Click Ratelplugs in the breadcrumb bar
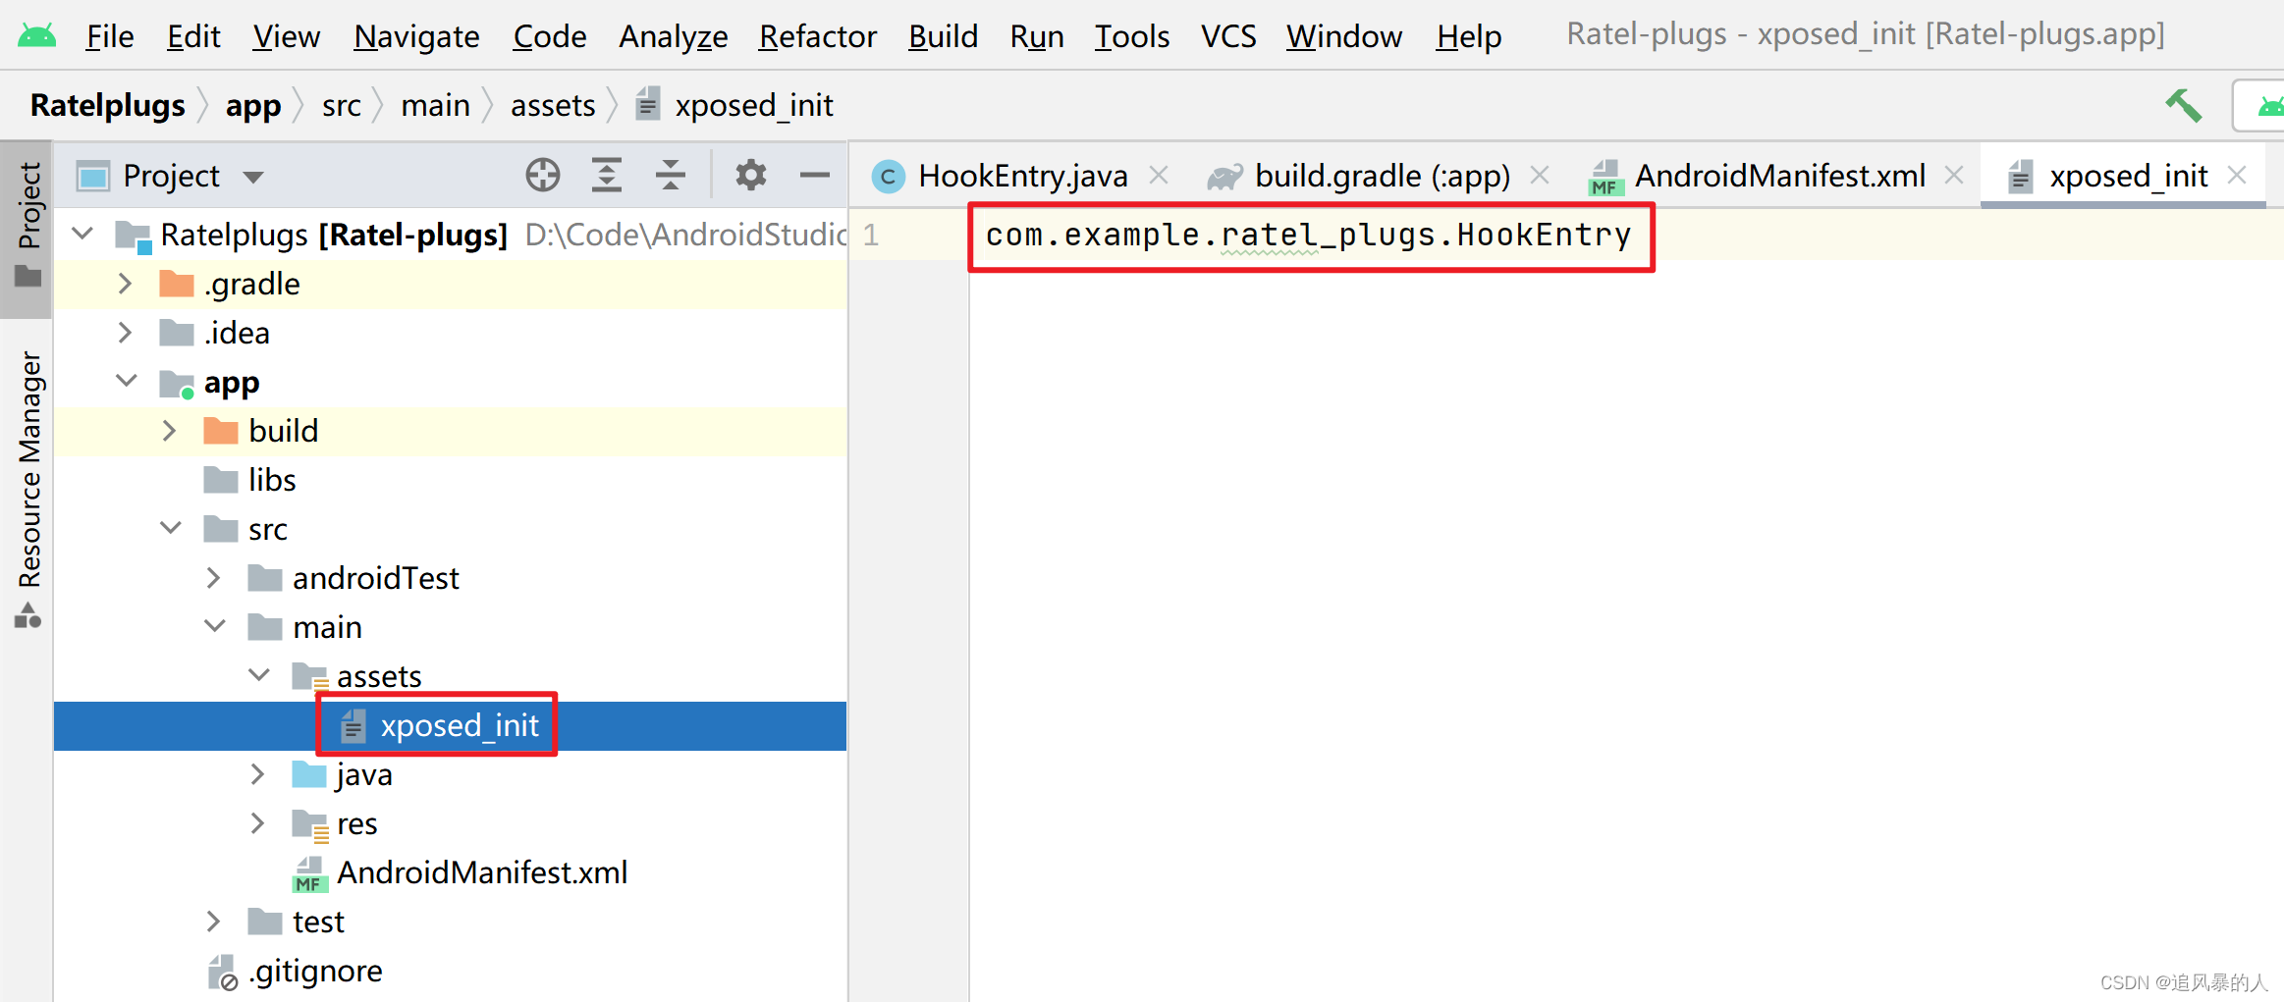 point(107,105)
